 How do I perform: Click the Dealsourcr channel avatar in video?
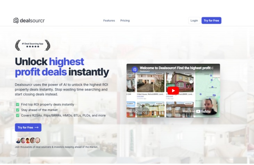pos(134,70)
